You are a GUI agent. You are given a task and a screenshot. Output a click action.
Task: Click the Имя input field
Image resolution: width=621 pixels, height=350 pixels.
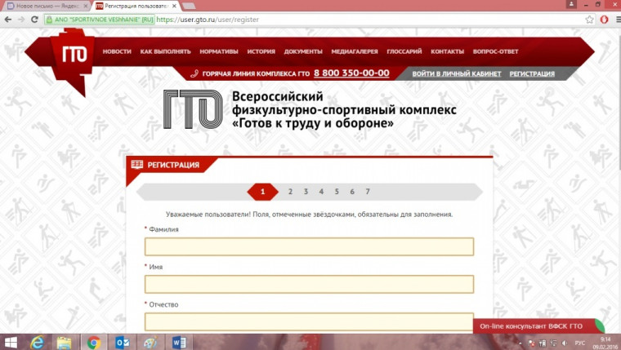click(x=309, y=284)
